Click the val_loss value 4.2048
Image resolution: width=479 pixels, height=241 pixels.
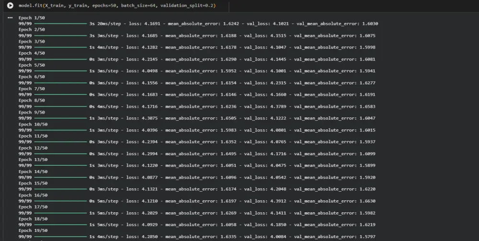[278, 189]
